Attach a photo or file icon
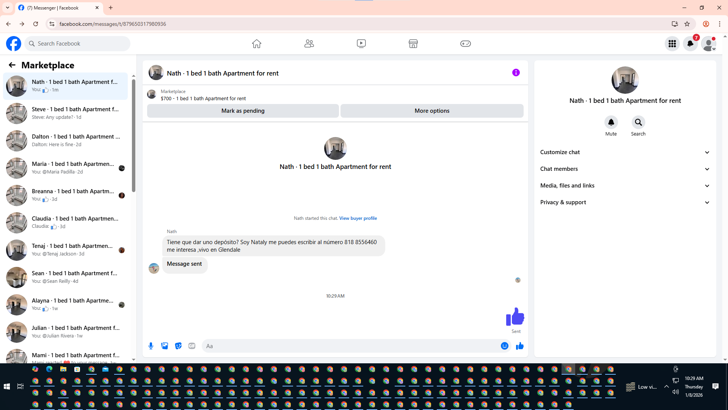The height and width of the screenshot is (410, 728). tap(165, 346)
